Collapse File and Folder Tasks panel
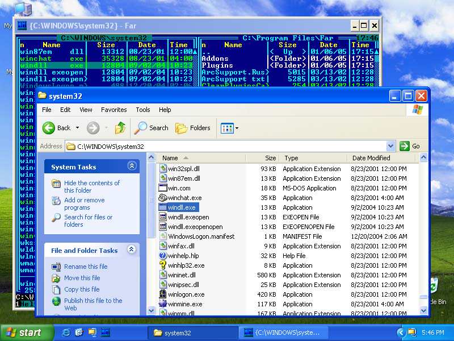 (132, 249)
